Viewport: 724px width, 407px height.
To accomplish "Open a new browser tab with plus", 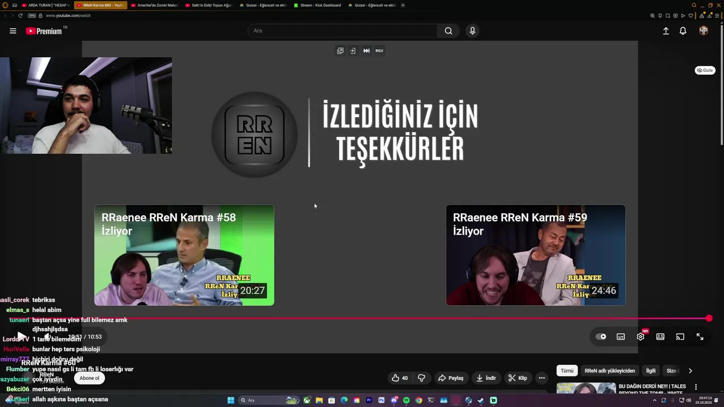I will [x=403, y=5].
